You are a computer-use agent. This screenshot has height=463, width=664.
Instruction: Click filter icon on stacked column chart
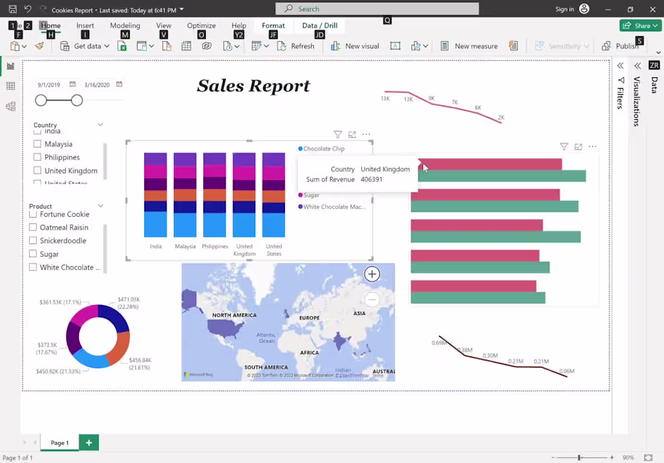point(337,135)
